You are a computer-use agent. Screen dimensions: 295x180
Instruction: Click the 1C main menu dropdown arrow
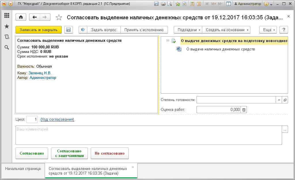11,4
